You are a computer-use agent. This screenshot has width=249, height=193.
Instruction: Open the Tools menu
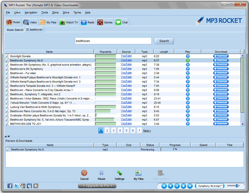[45, 13]
